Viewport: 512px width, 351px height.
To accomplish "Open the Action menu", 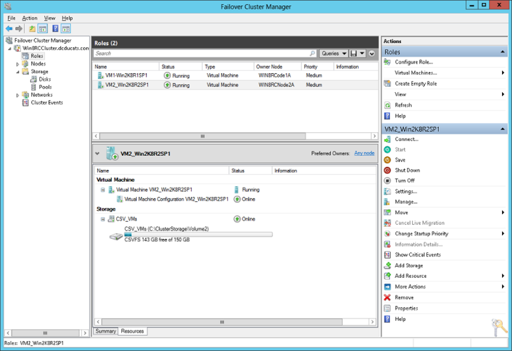I will (x=30, y=18).
